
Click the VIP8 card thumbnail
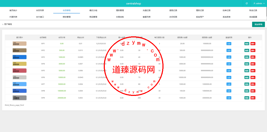click(x=20, y=91)
